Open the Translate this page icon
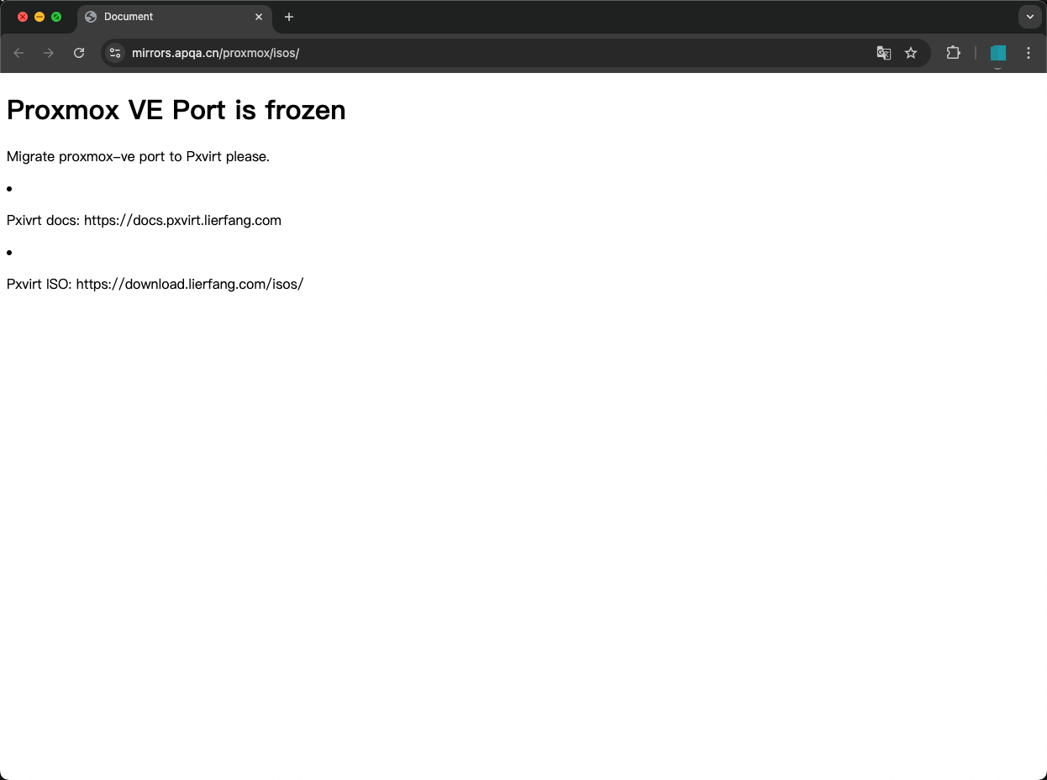 point(883,53)
